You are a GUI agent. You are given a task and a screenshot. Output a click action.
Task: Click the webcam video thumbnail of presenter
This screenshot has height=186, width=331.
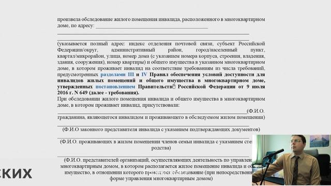(291, 160)
